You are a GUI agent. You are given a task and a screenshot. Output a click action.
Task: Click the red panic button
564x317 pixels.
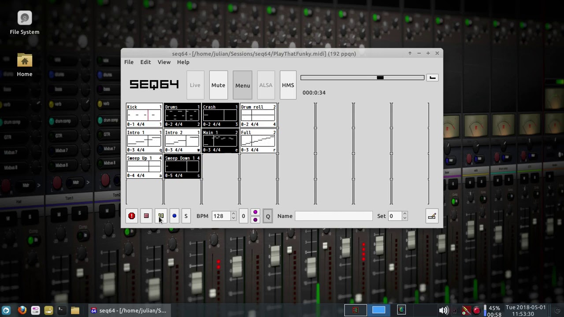tap(131, 216)
